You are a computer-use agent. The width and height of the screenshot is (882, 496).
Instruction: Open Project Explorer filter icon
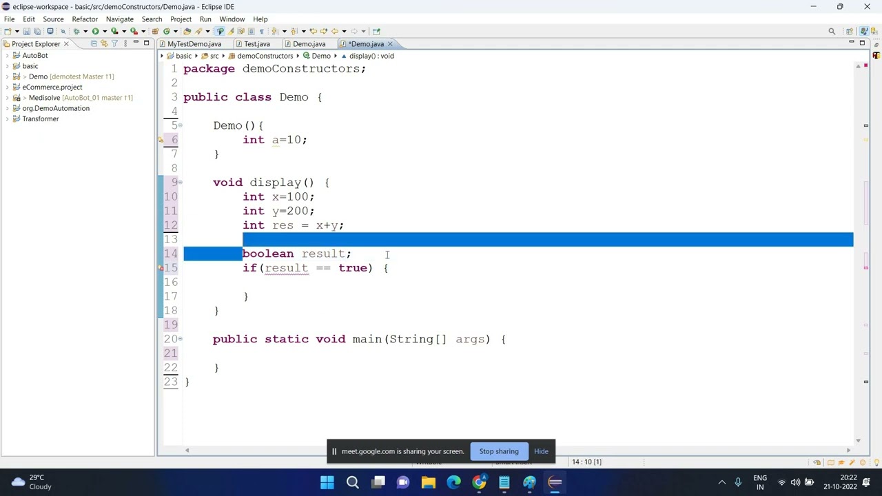[114, 43]
